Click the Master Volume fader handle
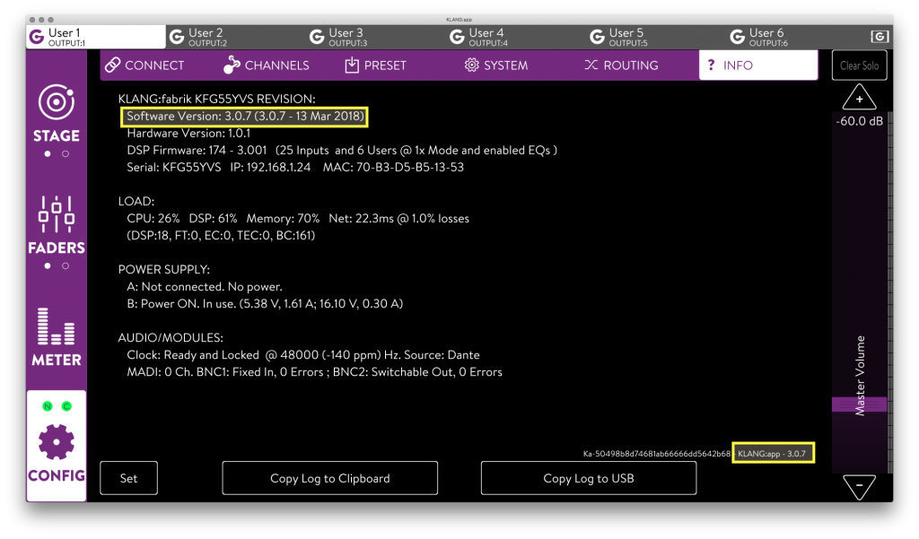The height and width of the screenshot is (539, 919). tap(859, 404)
